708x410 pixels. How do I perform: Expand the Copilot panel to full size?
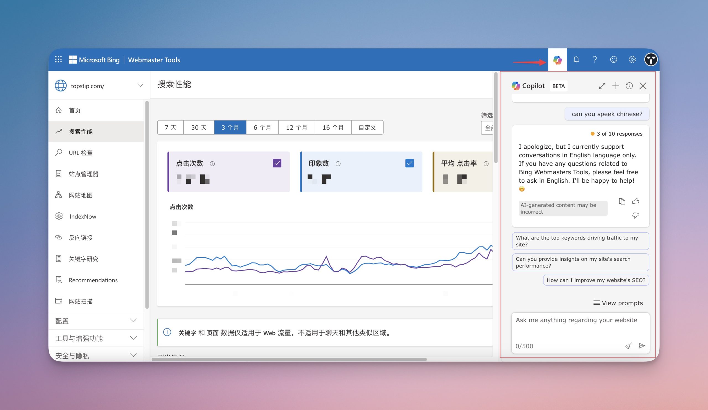pos(602,86)
